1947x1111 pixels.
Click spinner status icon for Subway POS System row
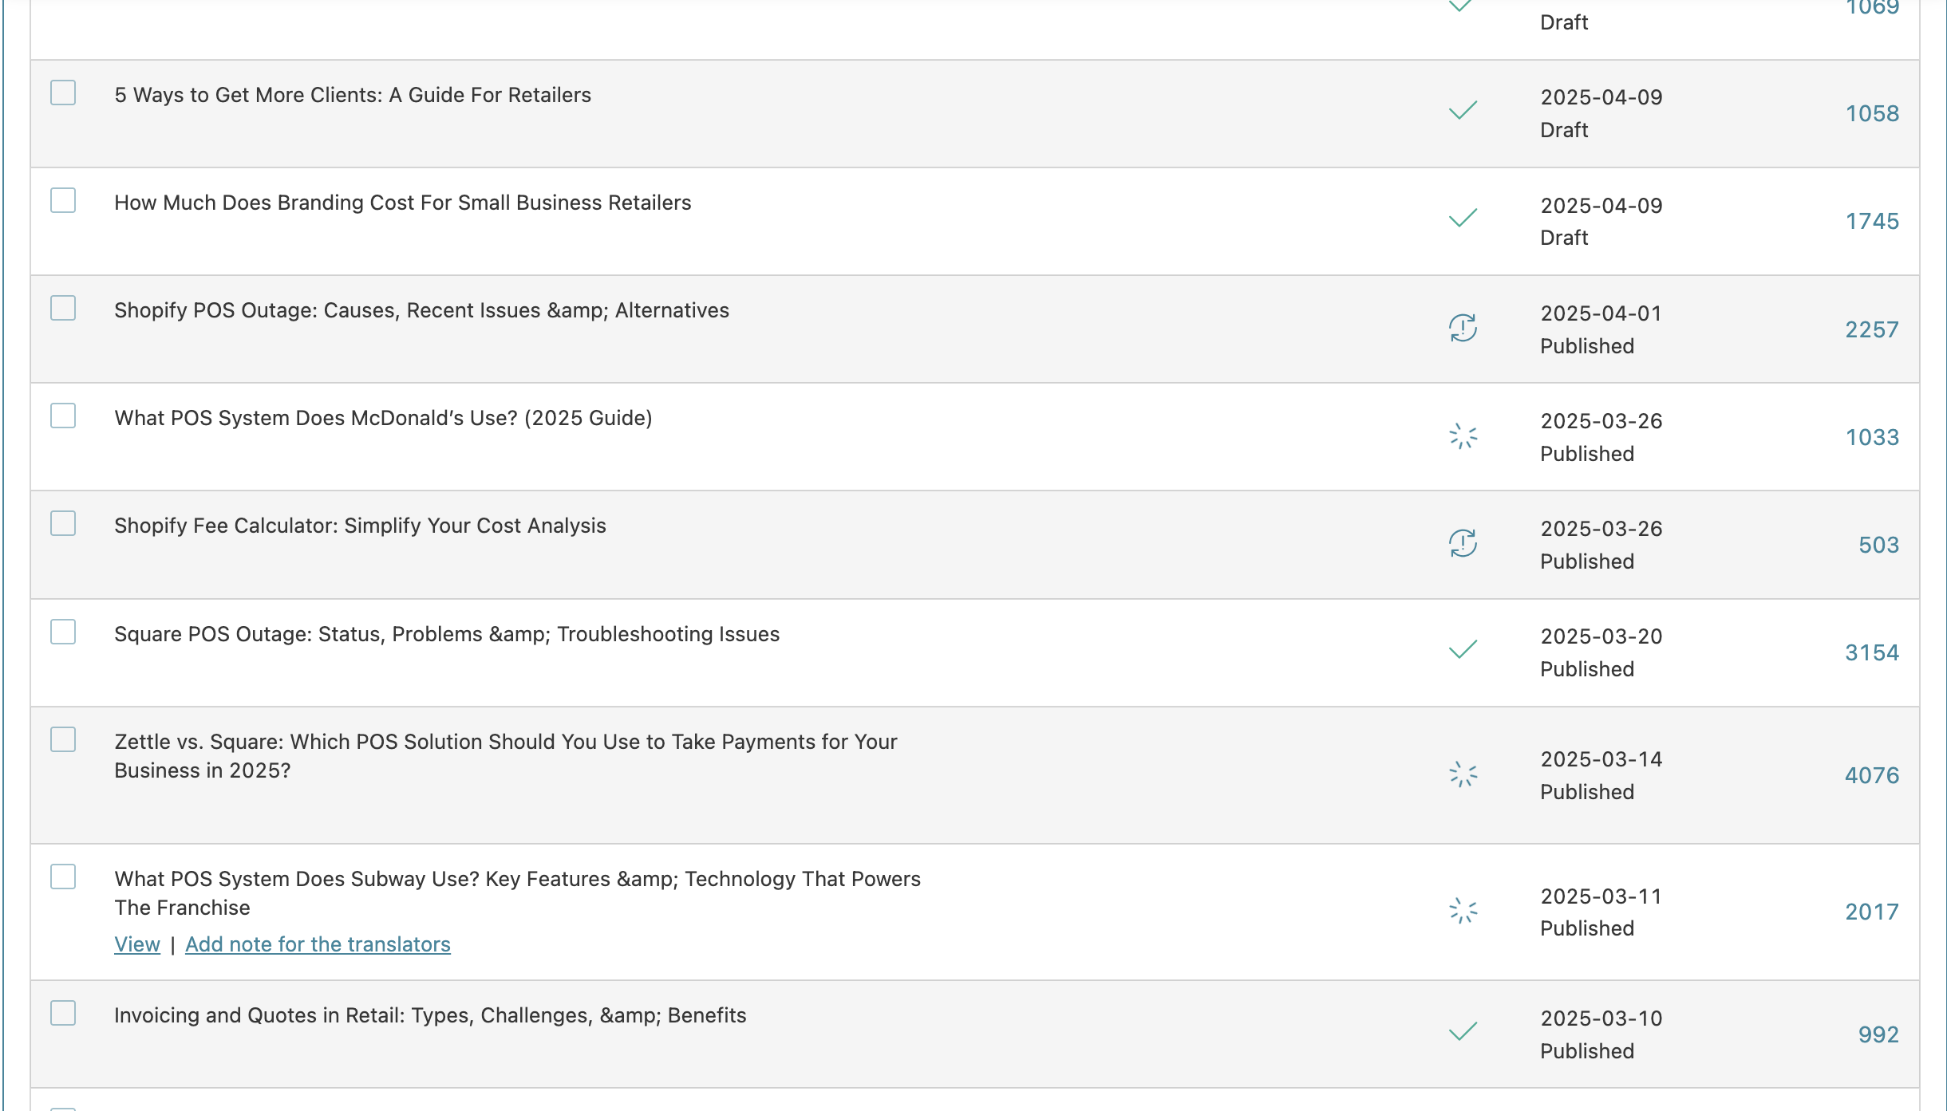pos(1463,910)
